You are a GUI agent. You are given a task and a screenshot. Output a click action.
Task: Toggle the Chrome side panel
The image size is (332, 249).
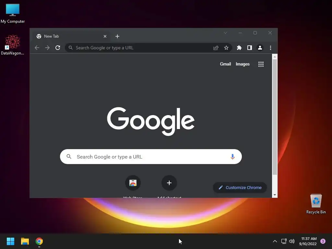250,48
